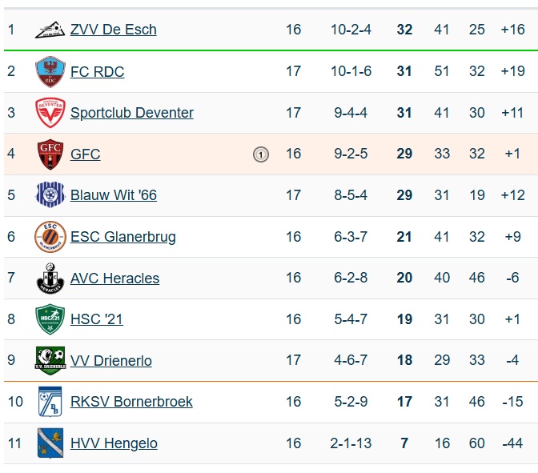
Task: Click the FC RDC club crest
Action: point(50,72)
